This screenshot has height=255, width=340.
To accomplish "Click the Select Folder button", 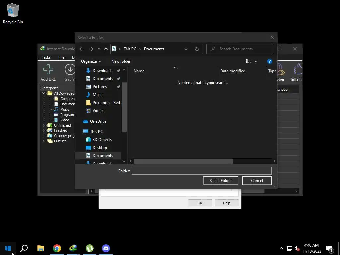I will tap(220, 181).
